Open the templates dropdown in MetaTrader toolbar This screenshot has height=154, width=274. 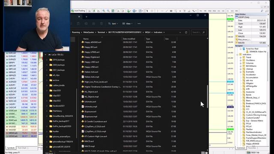click(140, 11)
